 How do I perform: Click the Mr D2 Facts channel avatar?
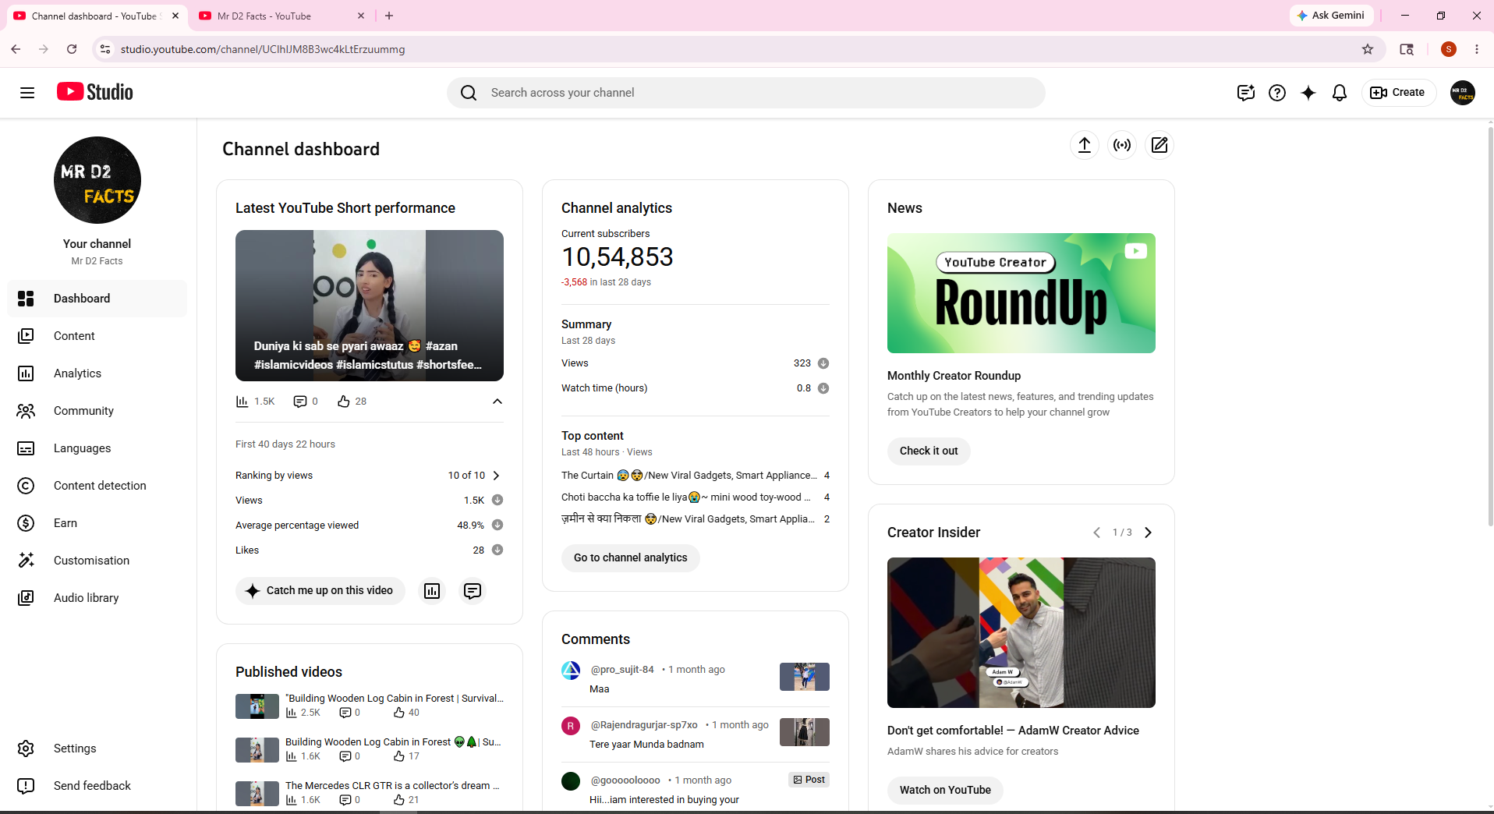point(97,180)
